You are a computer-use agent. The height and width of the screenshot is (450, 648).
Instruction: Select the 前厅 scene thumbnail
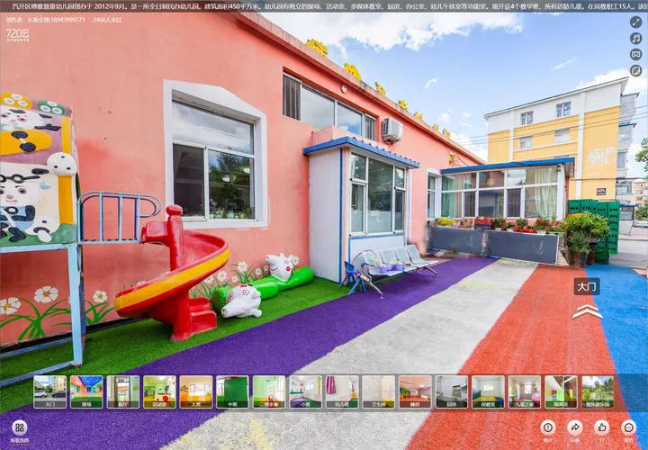[123, 391]
